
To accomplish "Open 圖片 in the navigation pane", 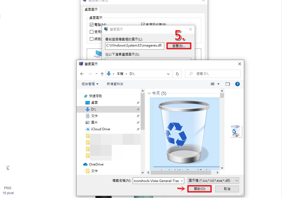I will point(94,123).
